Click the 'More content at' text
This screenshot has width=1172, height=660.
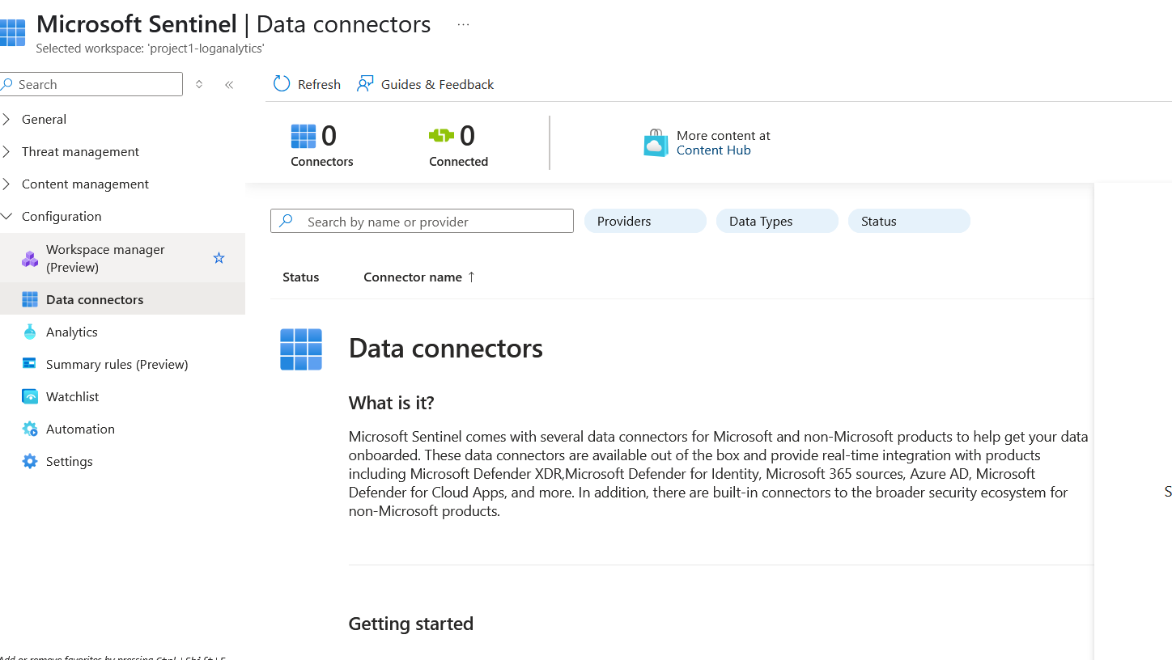pyautogui.click(x=724, y=136)
